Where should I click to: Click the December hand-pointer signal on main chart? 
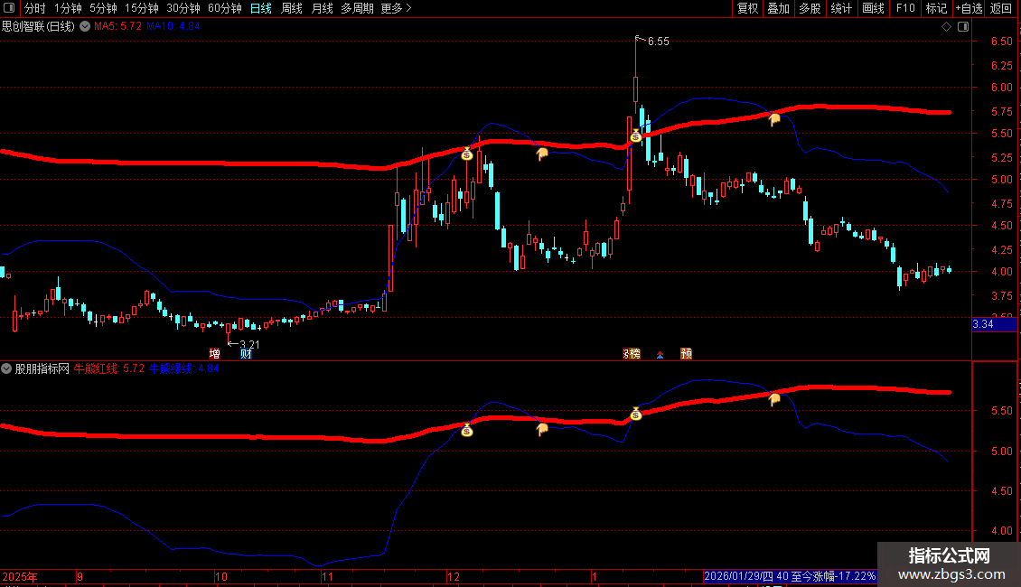542,154
